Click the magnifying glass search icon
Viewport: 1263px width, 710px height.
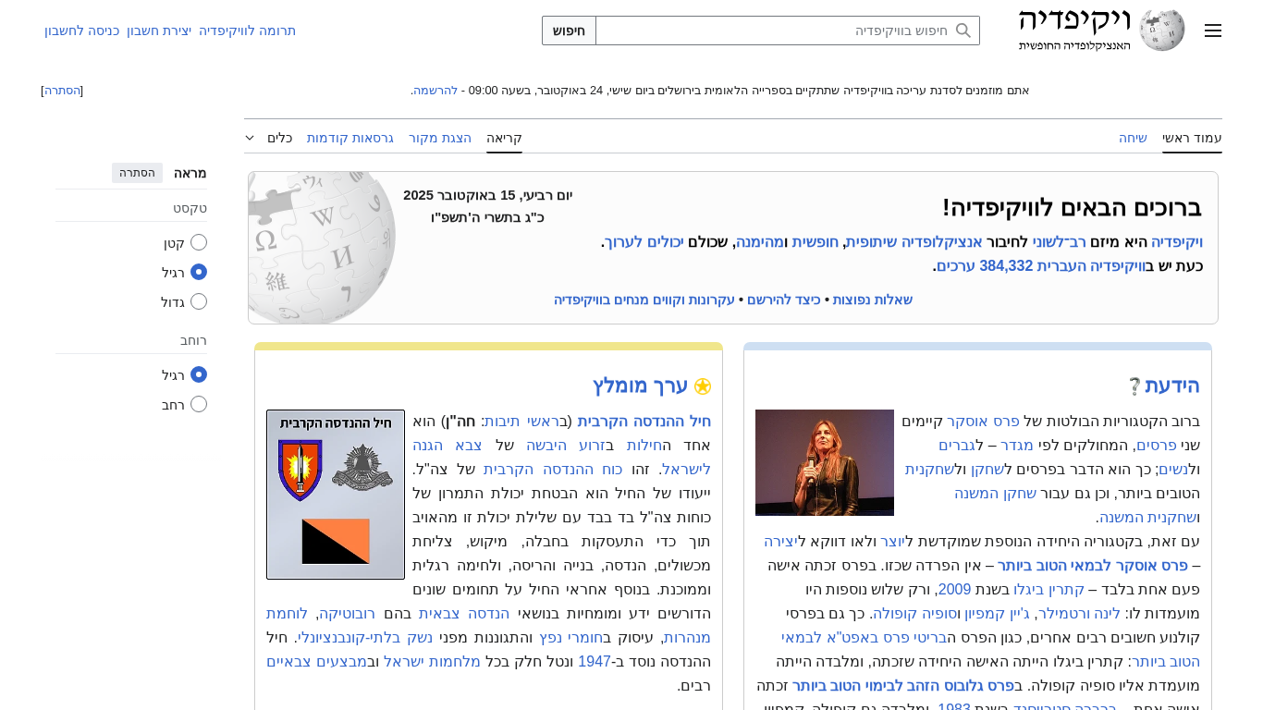click(963, 31)
